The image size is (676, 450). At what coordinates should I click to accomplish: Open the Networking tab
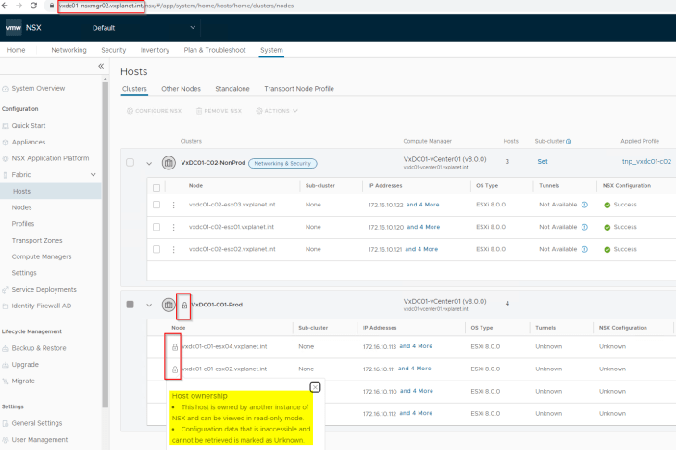pos(69,50)
